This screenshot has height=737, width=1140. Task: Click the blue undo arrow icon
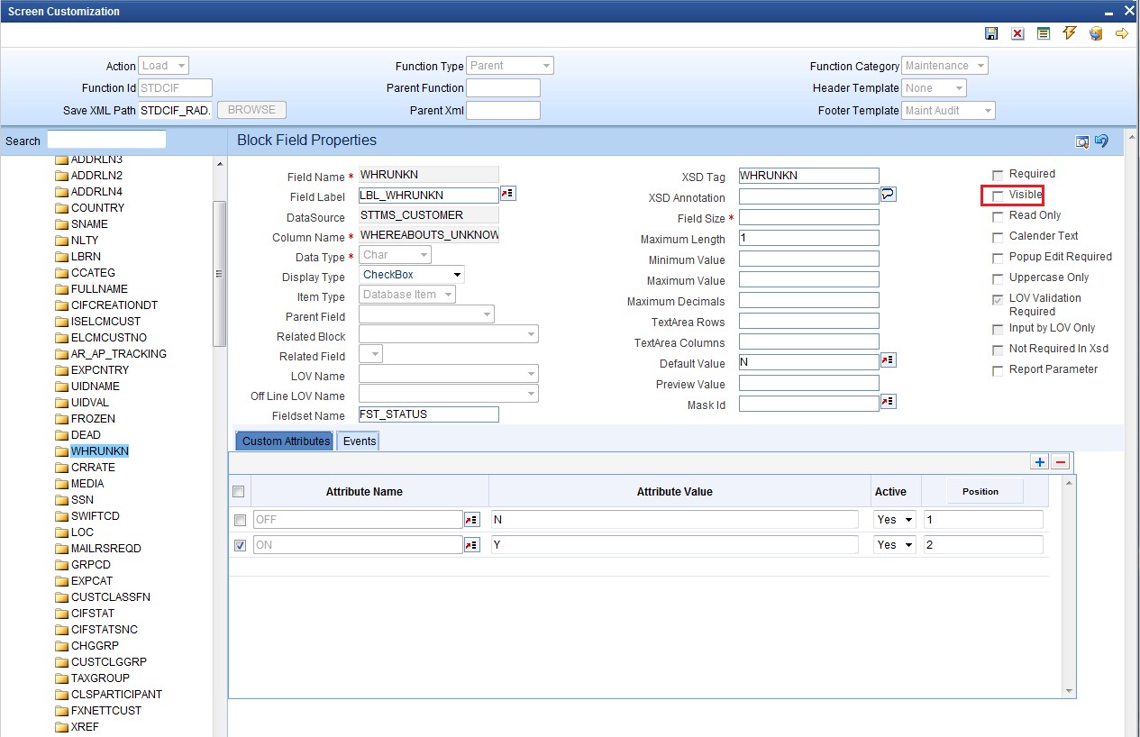click(x=1101, y=141)
